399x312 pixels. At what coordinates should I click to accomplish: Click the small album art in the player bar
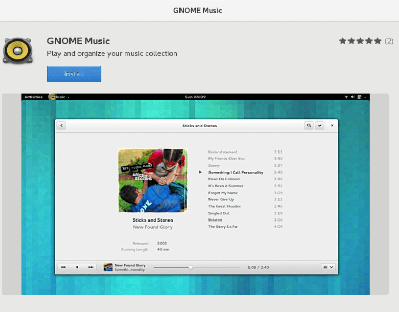coord(108,267)
